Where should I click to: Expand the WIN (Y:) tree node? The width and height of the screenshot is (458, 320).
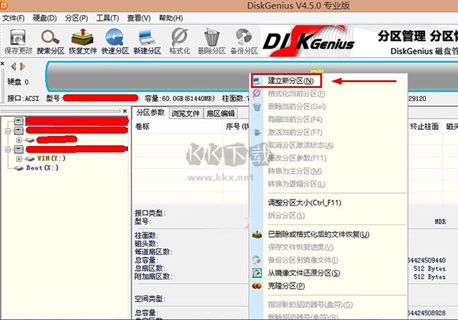pyautogui.click(x=19, y=159)
